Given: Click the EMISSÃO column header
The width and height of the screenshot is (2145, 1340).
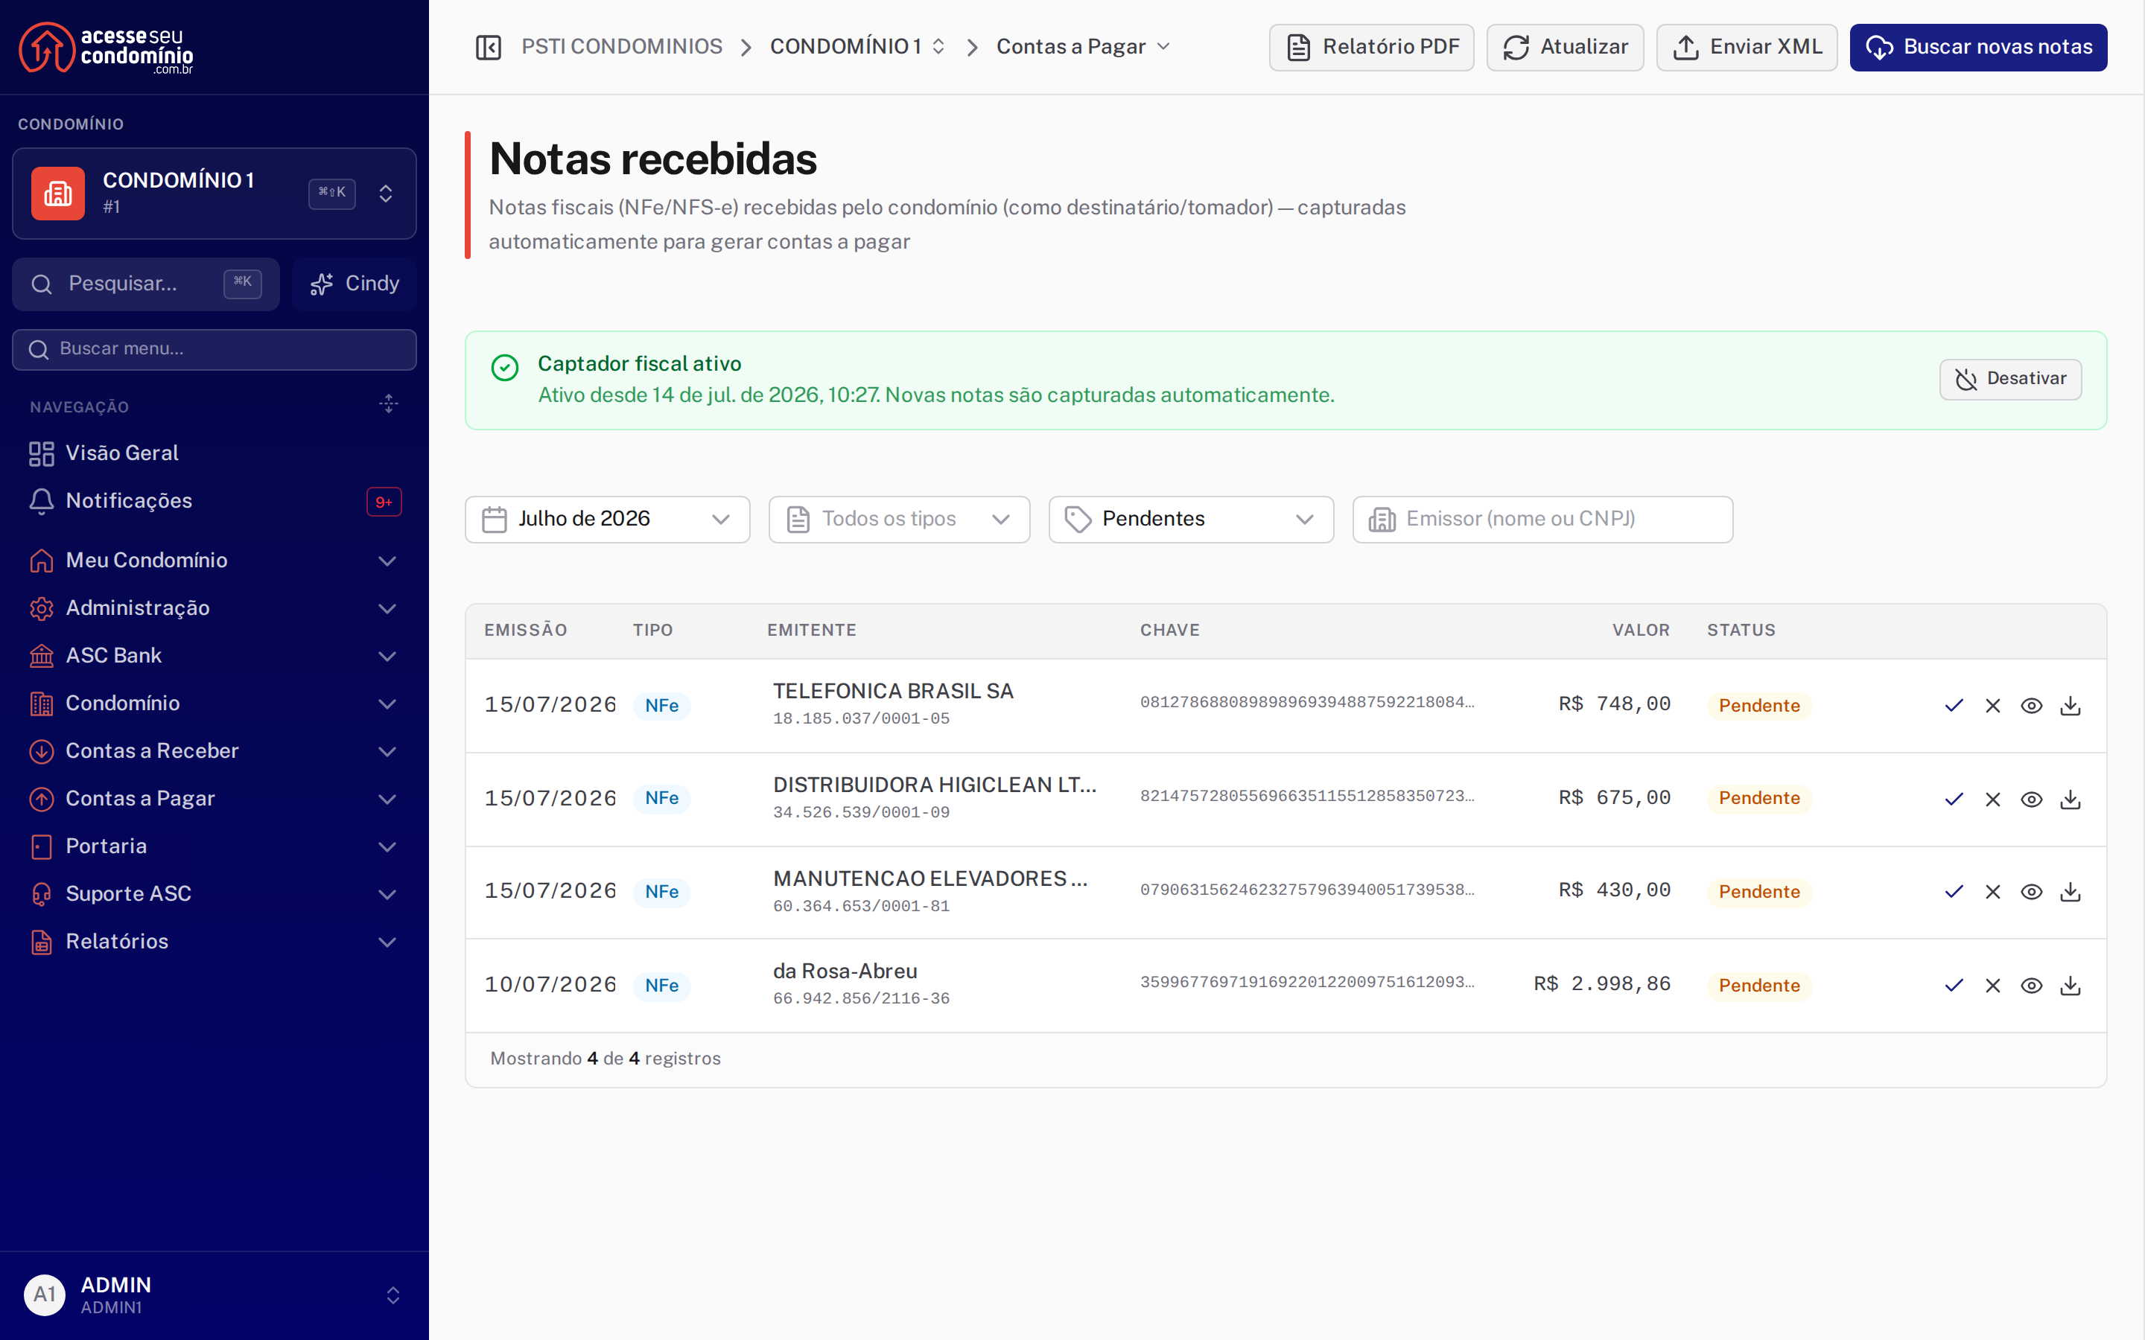Looking at the screenshot, I should (x=526, y=630).
